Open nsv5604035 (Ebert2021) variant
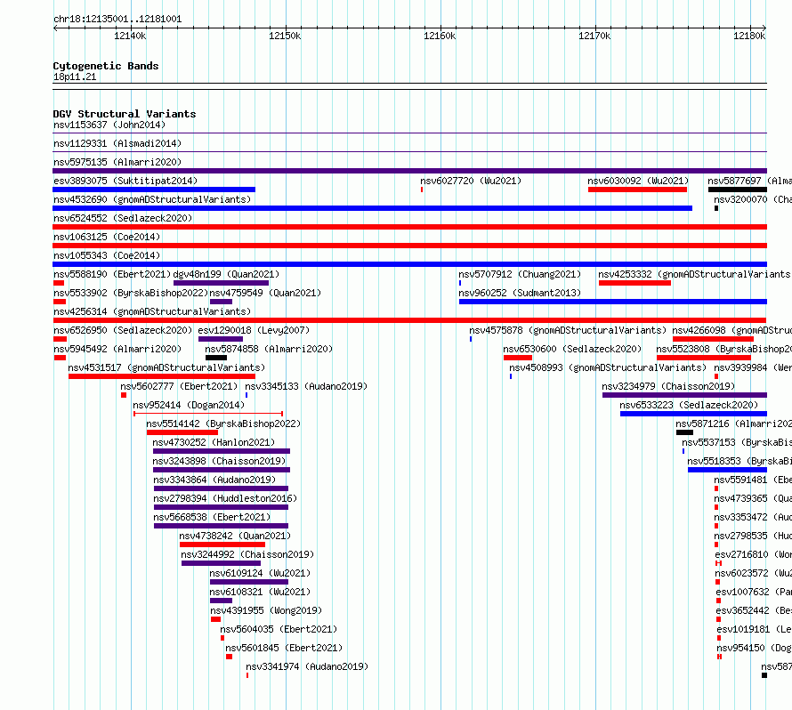This screenshot has width=792, height=710. click(x=279, y=629)
